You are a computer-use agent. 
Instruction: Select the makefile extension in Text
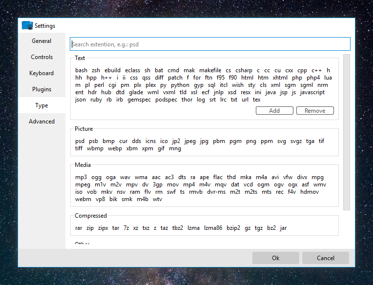click(x=210, y=70)
